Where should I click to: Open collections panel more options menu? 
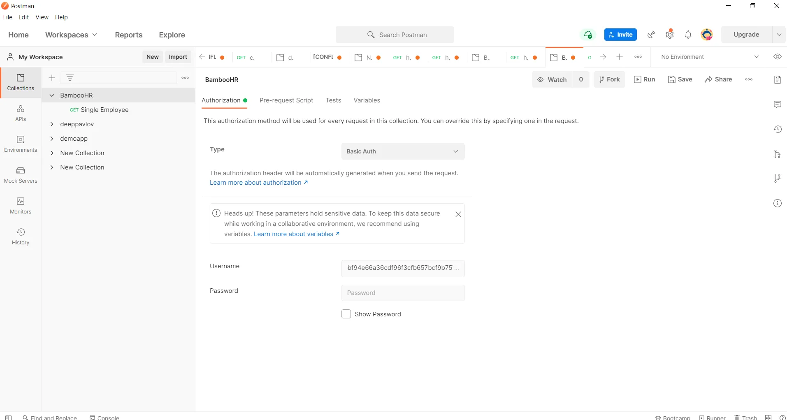point(186,78)
